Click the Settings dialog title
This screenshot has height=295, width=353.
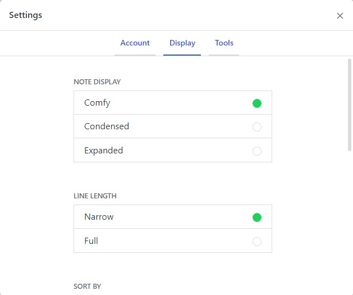(x=25, y=15)
